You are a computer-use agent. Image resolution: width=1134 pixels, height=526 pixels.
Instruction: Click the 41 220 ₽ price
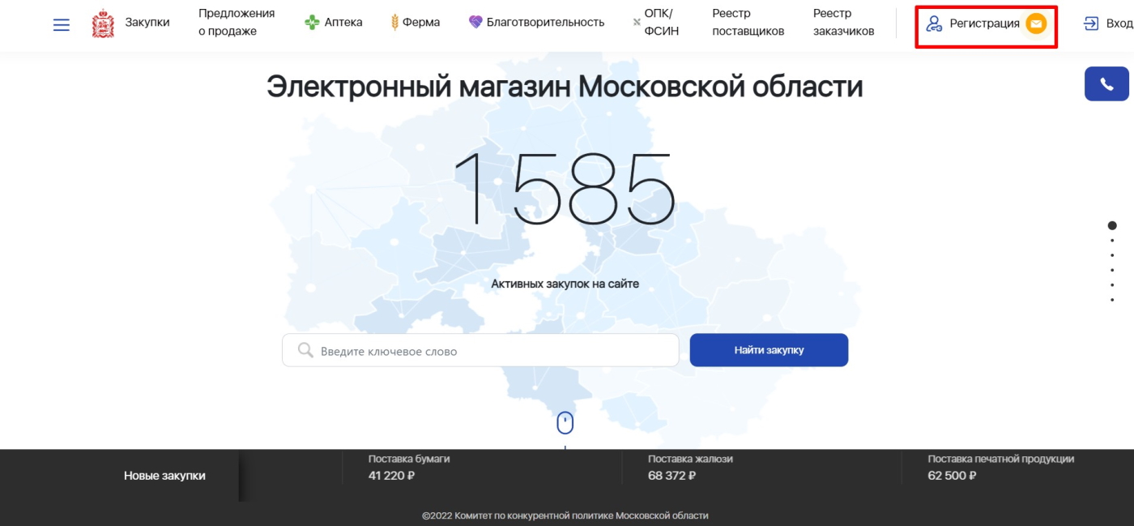coord(391,476)
